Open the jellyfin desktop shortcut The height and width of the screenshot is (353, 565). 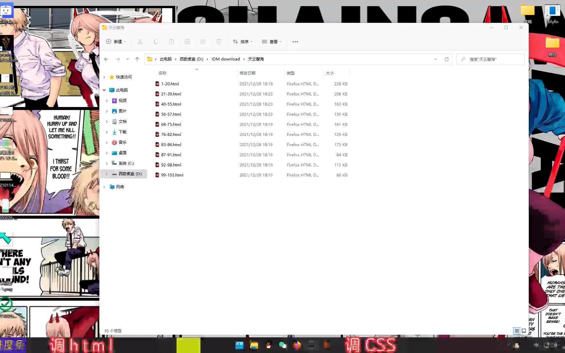(x=552, y=14)
